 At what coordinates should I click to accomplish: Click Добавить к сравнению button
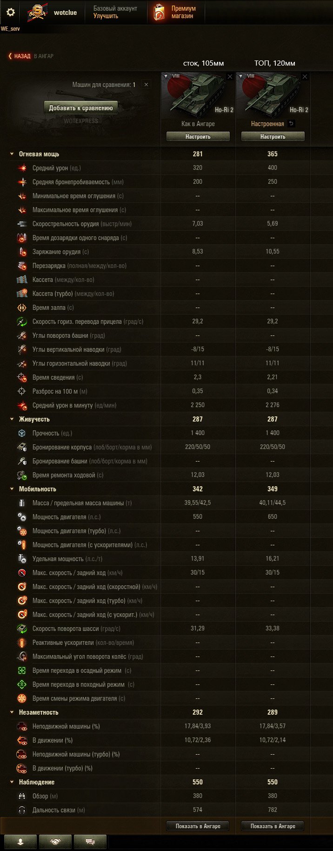pos(81,108)
